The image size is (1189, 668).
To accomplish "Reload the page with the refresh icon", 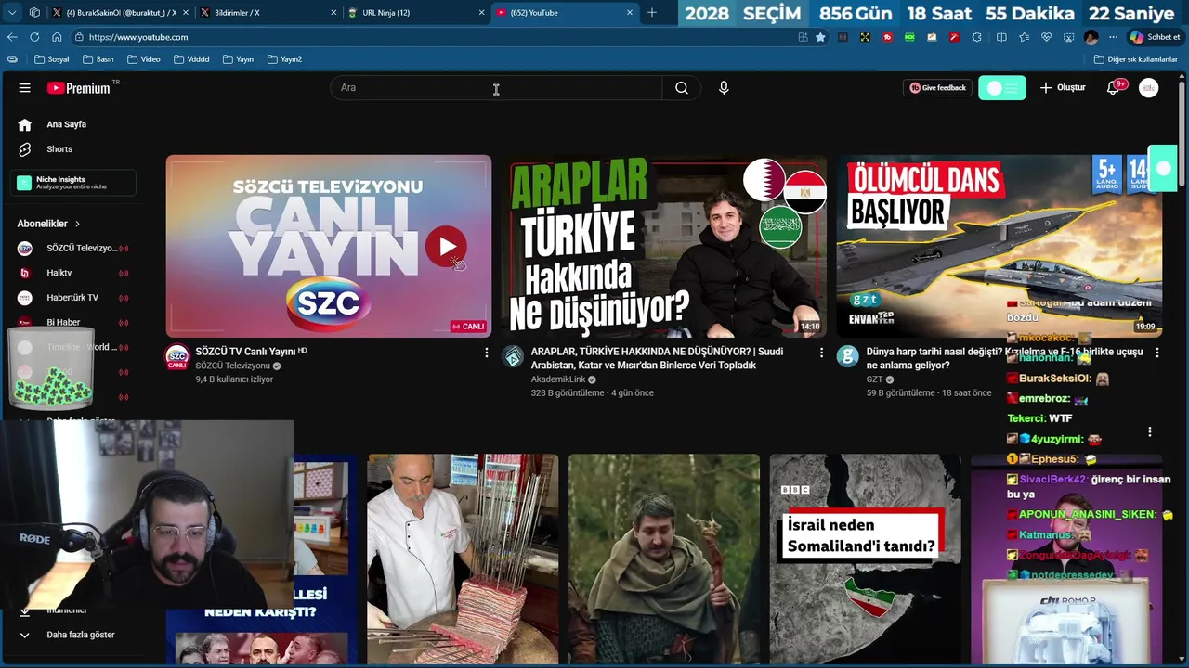I will 34,37.
